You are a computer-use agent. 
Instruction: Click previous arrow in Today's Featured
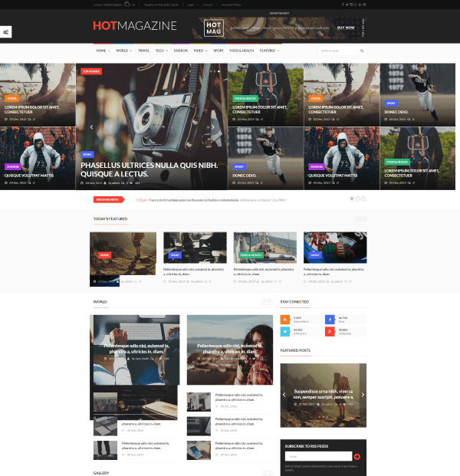(x=358, y=219)
